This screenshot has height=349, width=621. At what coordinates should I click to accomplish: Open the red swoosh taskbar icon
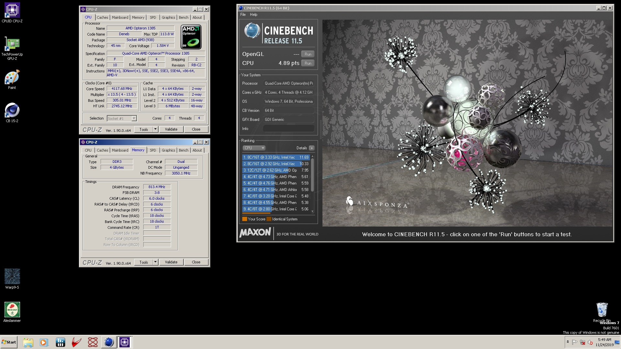[76, 342]
